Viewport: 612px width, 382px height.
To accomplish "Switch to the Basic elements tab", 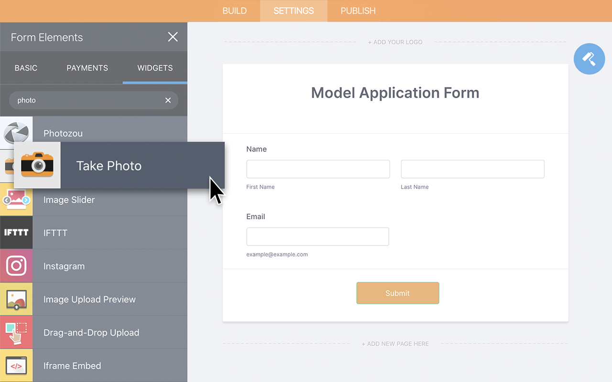I will click(26, 68).
